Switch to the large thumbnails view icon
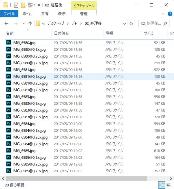Image resolution: width=174 pixels, height=189 pixels. (x=169, y=185)
